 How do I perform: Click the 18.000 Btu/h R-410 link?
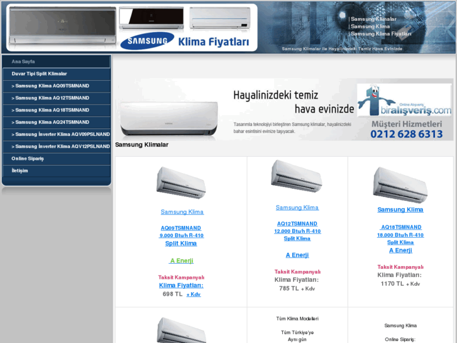pos(400,235)
